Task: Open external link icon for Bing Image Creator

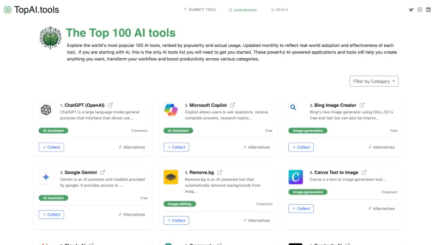Action: (362, 105)
